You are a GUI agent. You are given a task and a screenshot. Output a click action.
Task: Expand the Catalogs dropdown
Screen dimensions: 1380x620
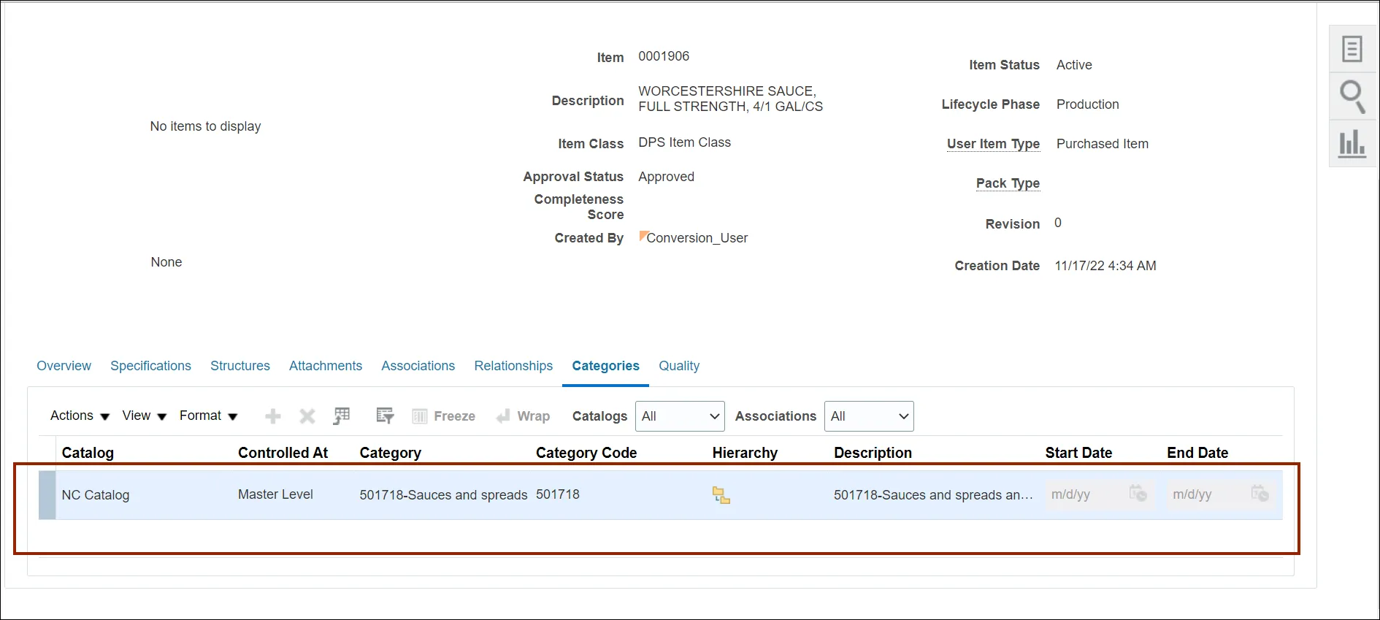click(x=680, y=416)
